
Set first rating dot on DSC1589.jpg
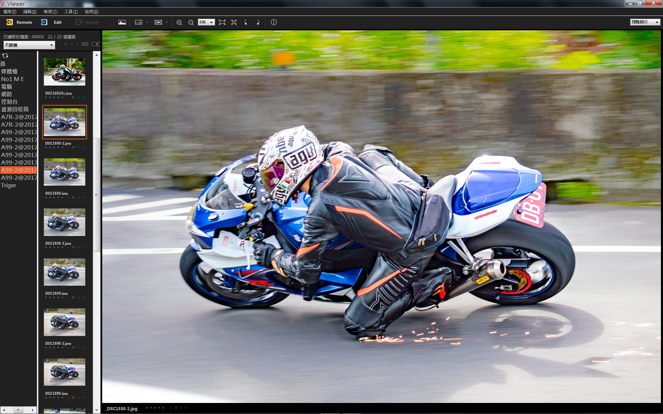(x=46, y=297)
